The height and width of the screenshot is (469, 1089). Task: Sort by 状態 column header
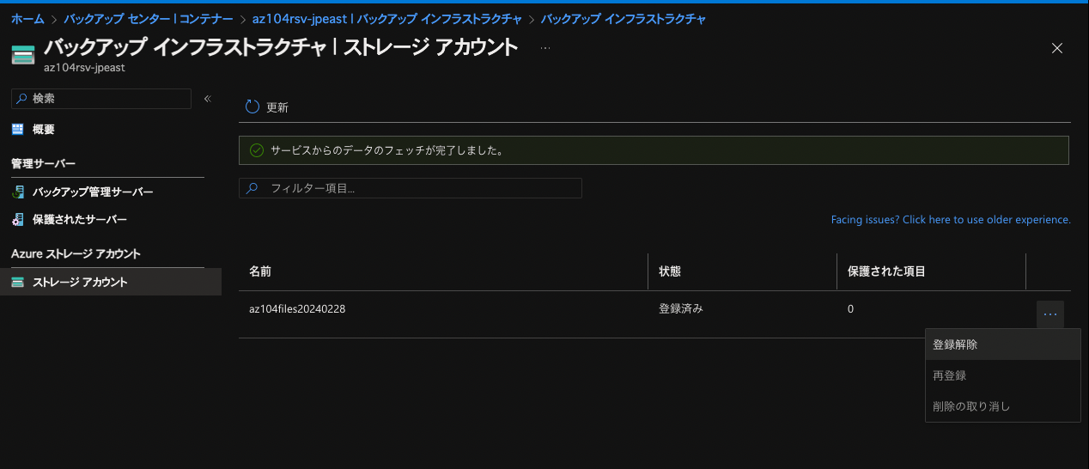[670, 271]
